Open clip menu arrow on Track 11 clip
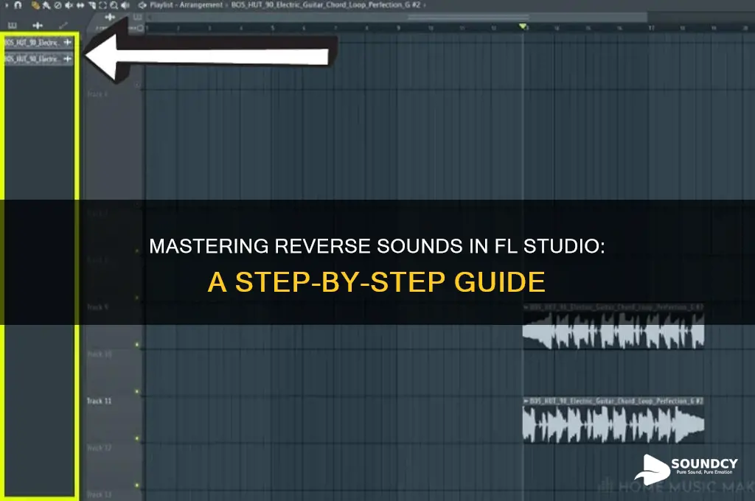This screenshot has height=501, width=755. (526, 400)
